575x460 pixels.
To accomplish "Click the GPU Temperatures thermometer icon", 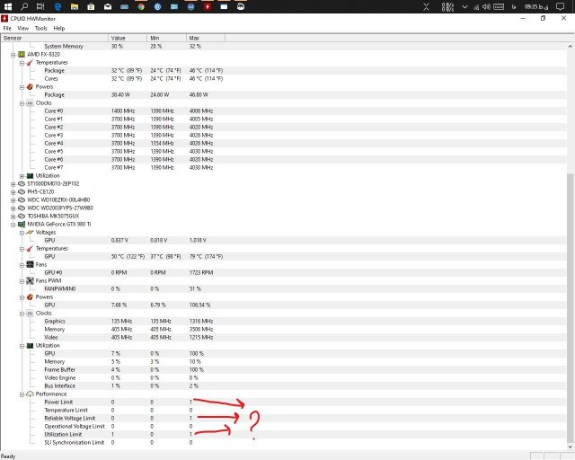I will point(29,248).
